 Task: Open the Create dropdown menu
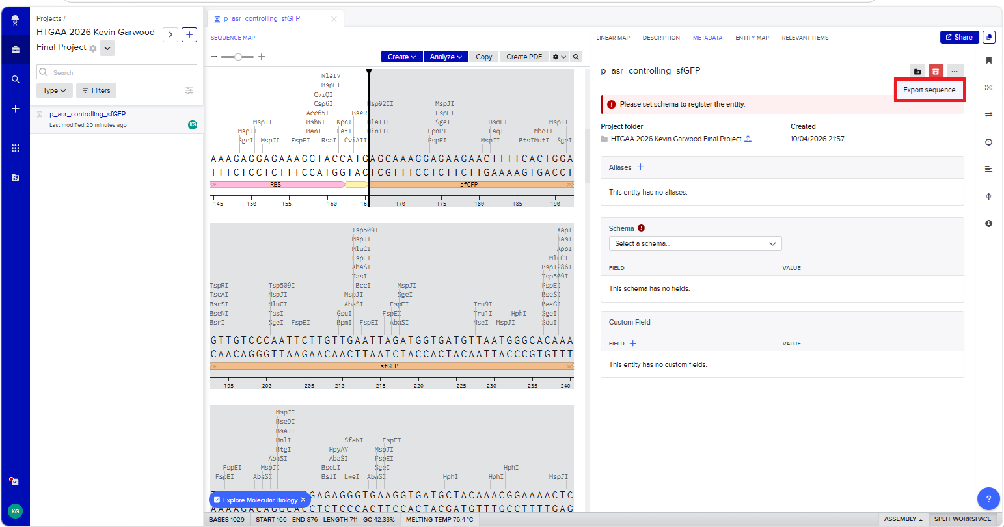pyautogui.click(x=401, y=57)
